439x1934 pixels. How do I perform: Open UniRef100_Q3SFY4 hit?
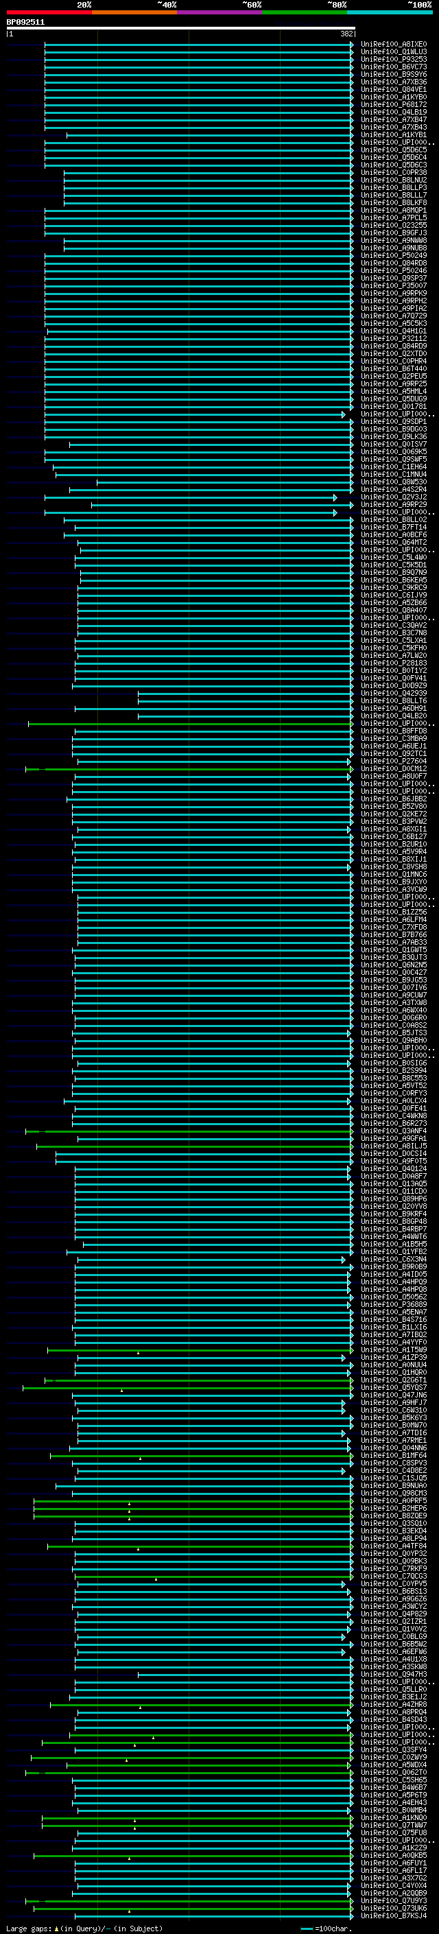[x=394, y=1750]
